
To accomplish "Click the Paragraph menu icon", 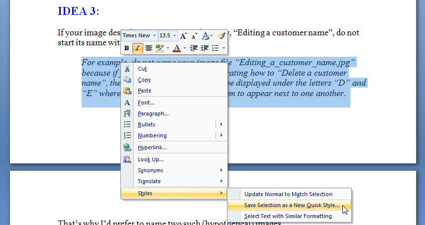I will pyautogui.click(x=127, y=113).
